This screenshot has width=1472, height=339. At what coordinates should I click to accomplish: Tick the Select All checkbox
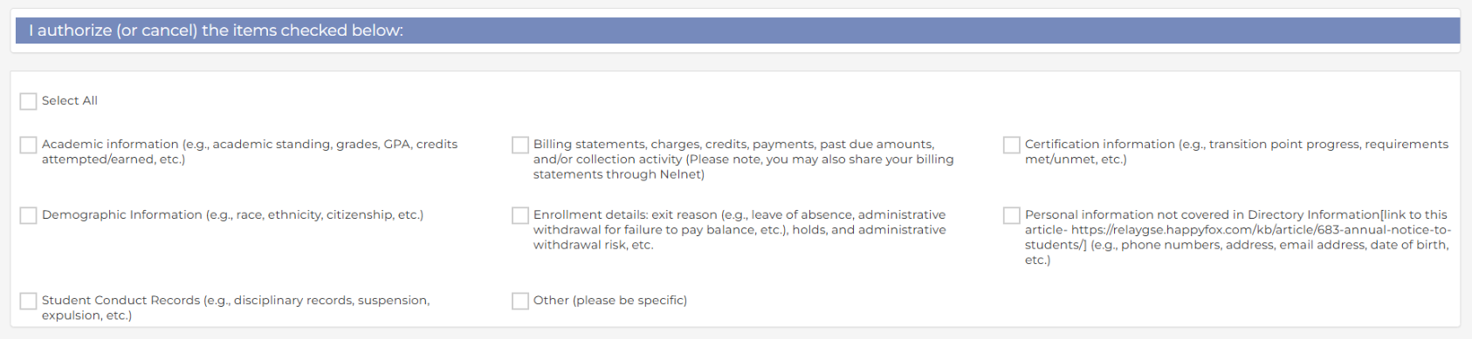[28, 101]
